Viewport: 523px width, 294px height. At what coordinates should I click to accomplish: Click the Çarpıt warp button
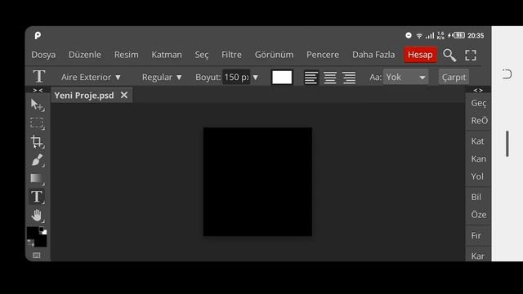454,77
